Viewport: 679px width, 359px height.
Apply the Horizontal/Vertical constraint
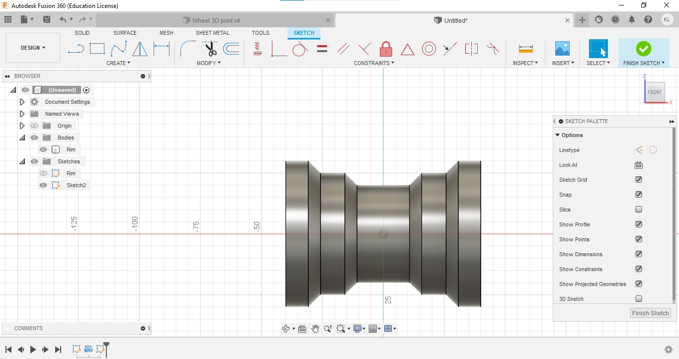point(257,49)
